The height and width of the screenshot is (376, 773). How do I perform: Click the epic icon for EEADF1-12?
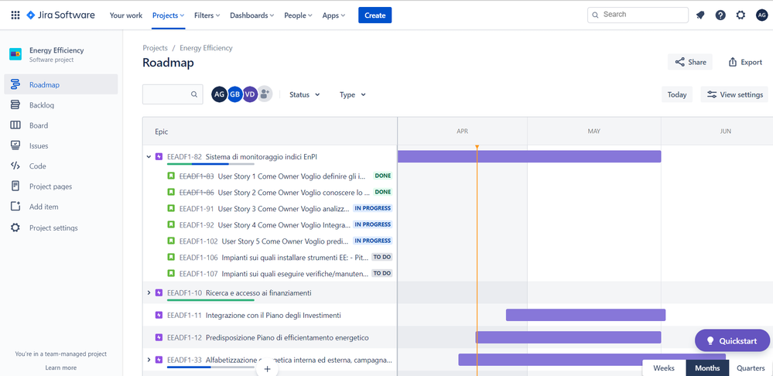click(x=159, y=337)
